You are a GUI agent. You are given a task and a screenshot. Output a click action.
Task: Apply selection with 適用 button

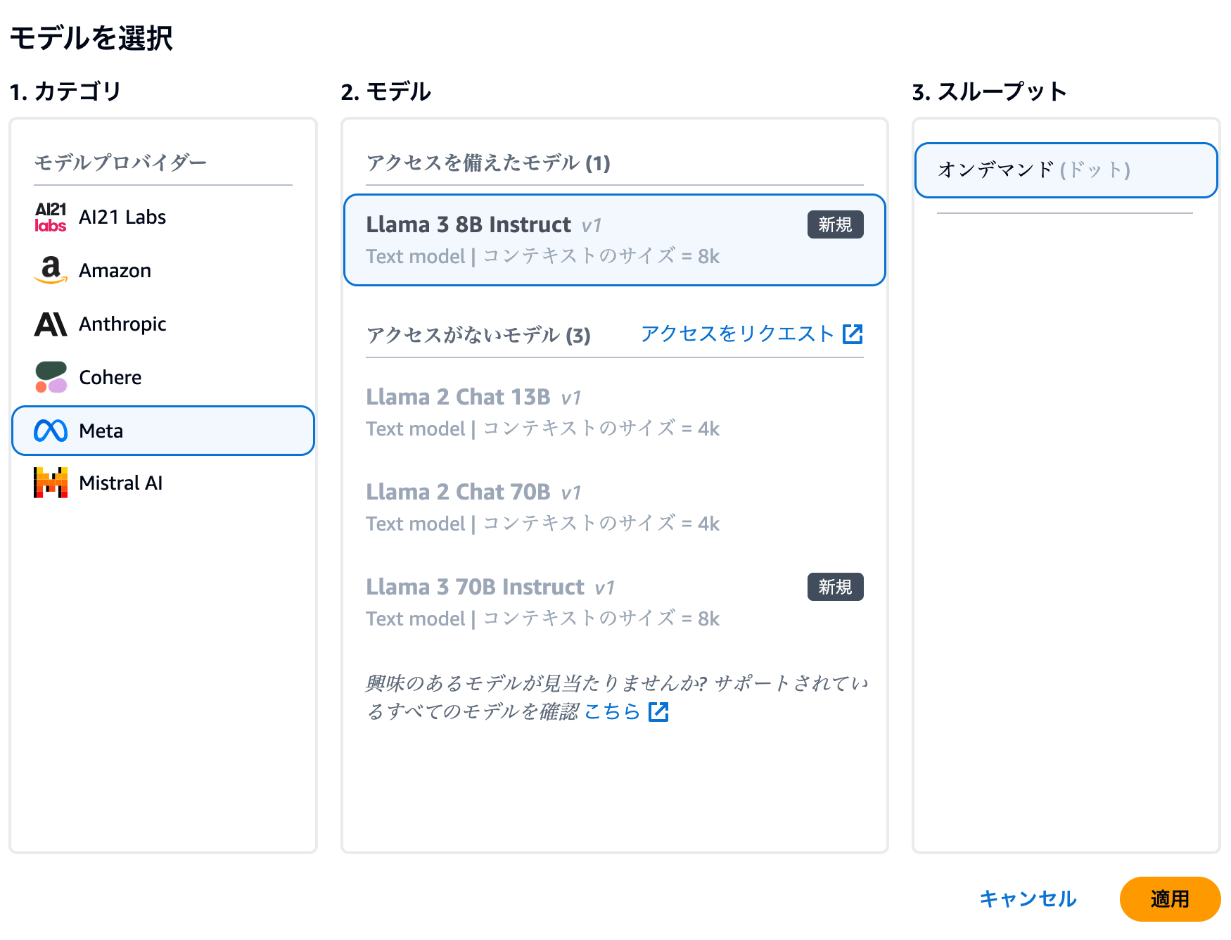click(1170, 898)
